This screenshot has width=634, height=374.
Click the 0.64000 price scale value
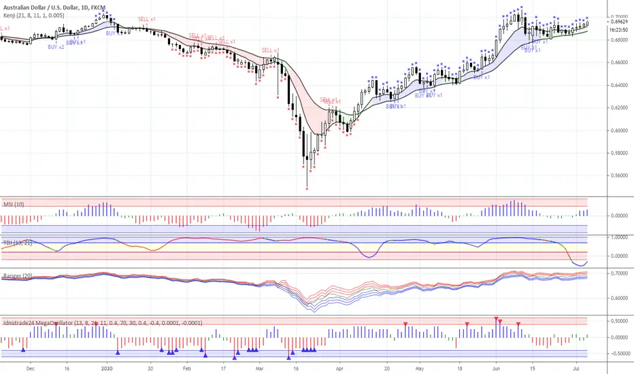coord(619,85)
